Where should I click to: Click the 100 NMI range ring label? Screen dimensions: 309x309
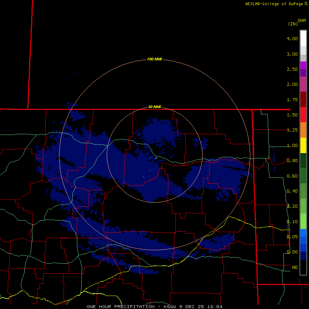[x=154, y=59]
